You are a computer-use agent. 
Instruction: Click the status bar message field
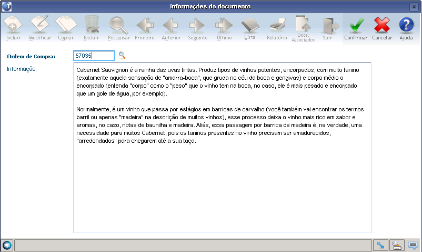[193, 245]
